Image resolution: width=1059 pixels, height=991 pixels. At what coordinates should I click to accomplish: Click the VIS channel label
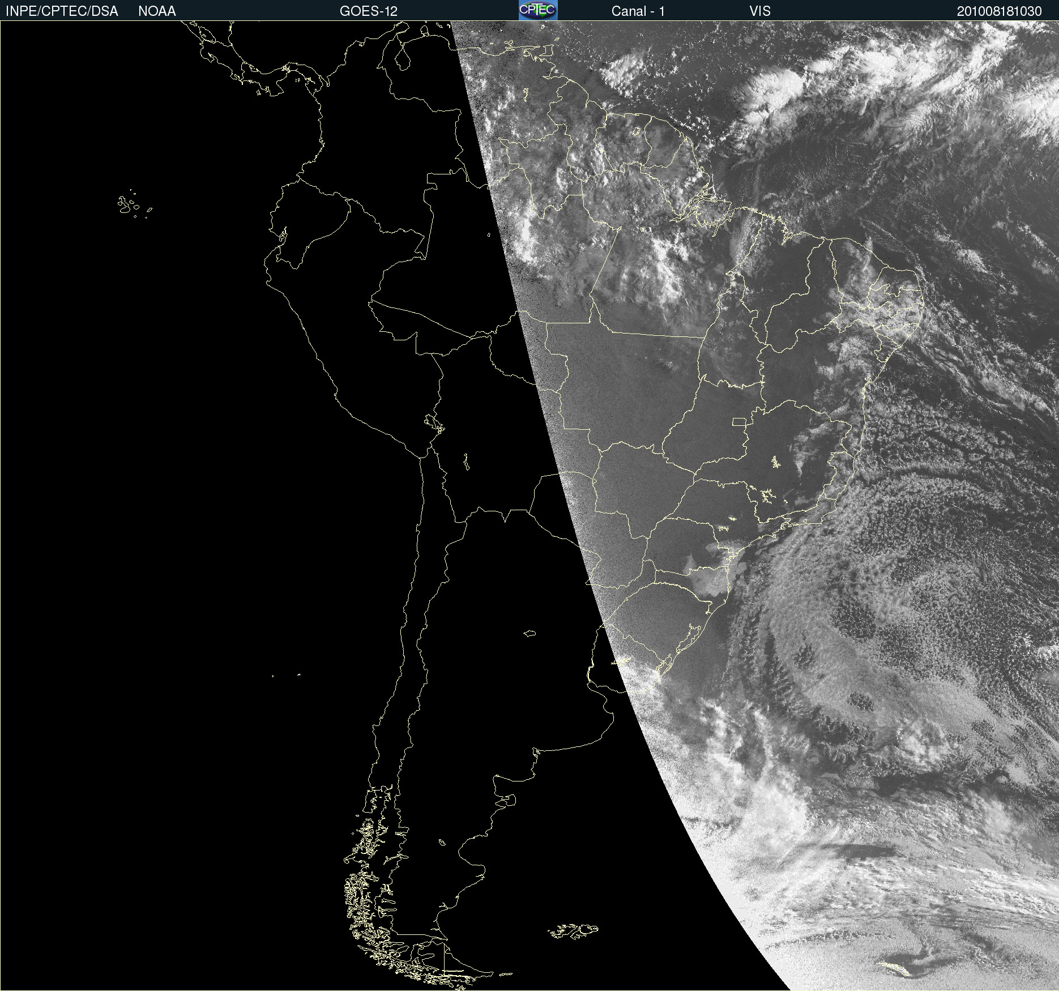click(760, 11)
